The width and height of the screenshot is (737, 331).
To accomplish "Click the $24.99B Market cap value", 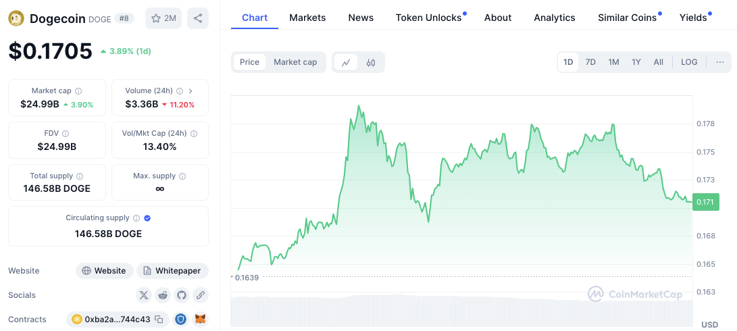I will [40, 105].
